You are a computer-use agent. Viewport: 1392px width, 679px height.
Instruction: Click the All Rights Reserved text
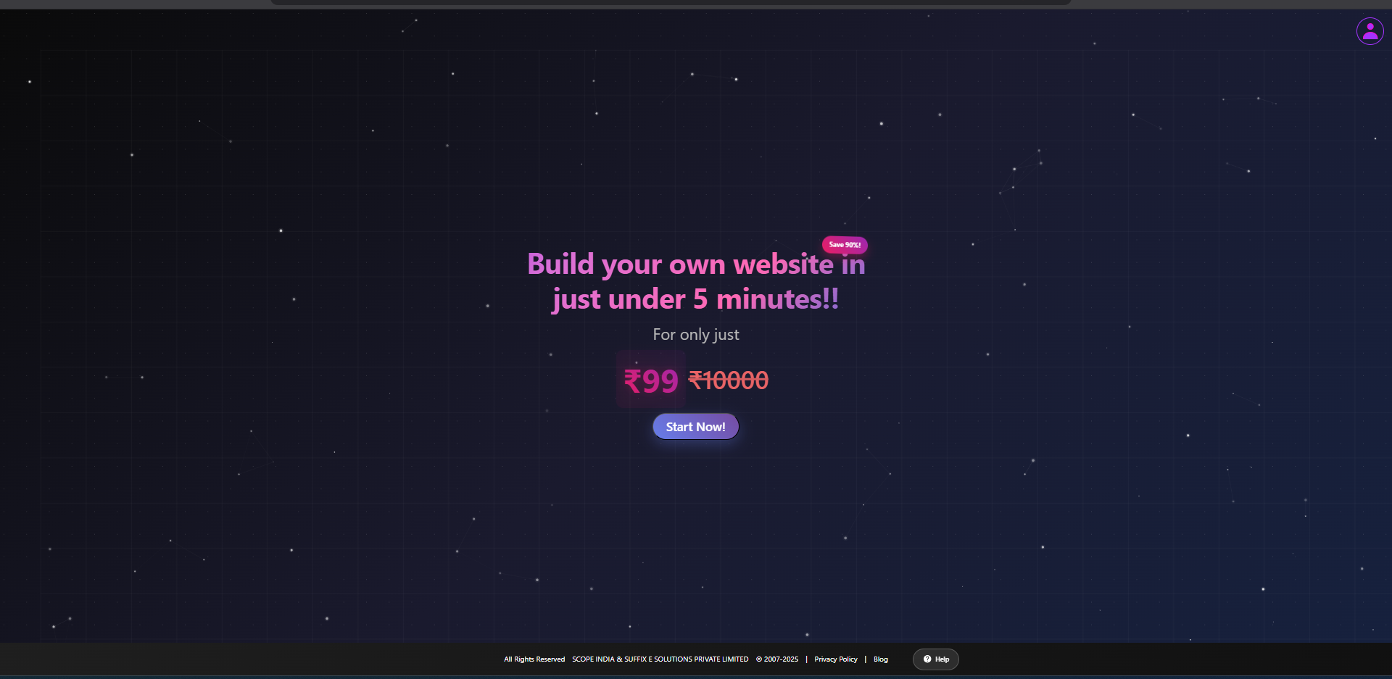pos(534,659)
